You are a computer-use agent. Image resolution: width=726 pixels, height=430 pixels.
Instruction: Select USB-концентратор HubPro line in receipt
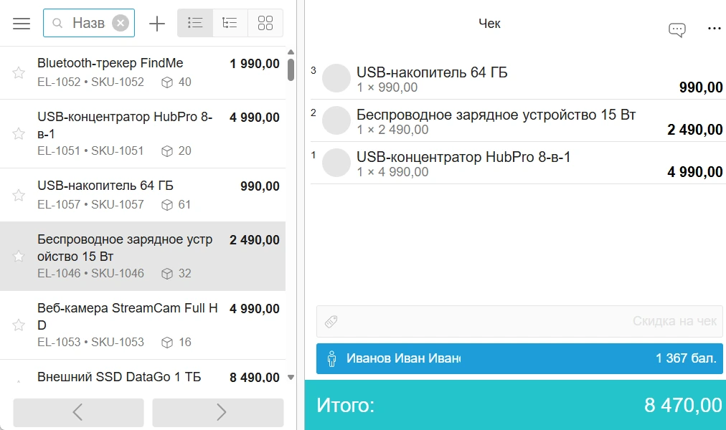tap(518, 163)
